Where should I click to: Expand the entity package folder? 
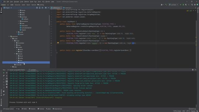pos(19,12)
